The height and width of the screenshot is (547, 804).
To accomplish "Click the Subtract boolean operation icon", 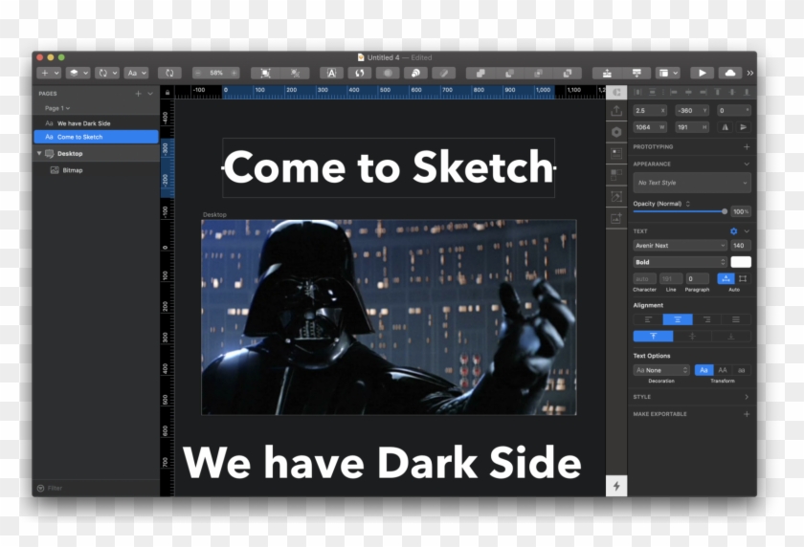I will 509,74.
